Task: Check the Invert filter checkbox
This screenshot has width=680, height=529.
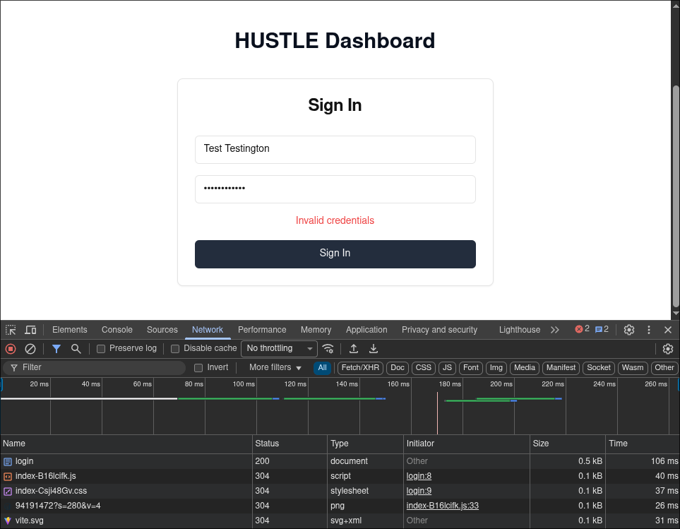Action: [198, 368]
